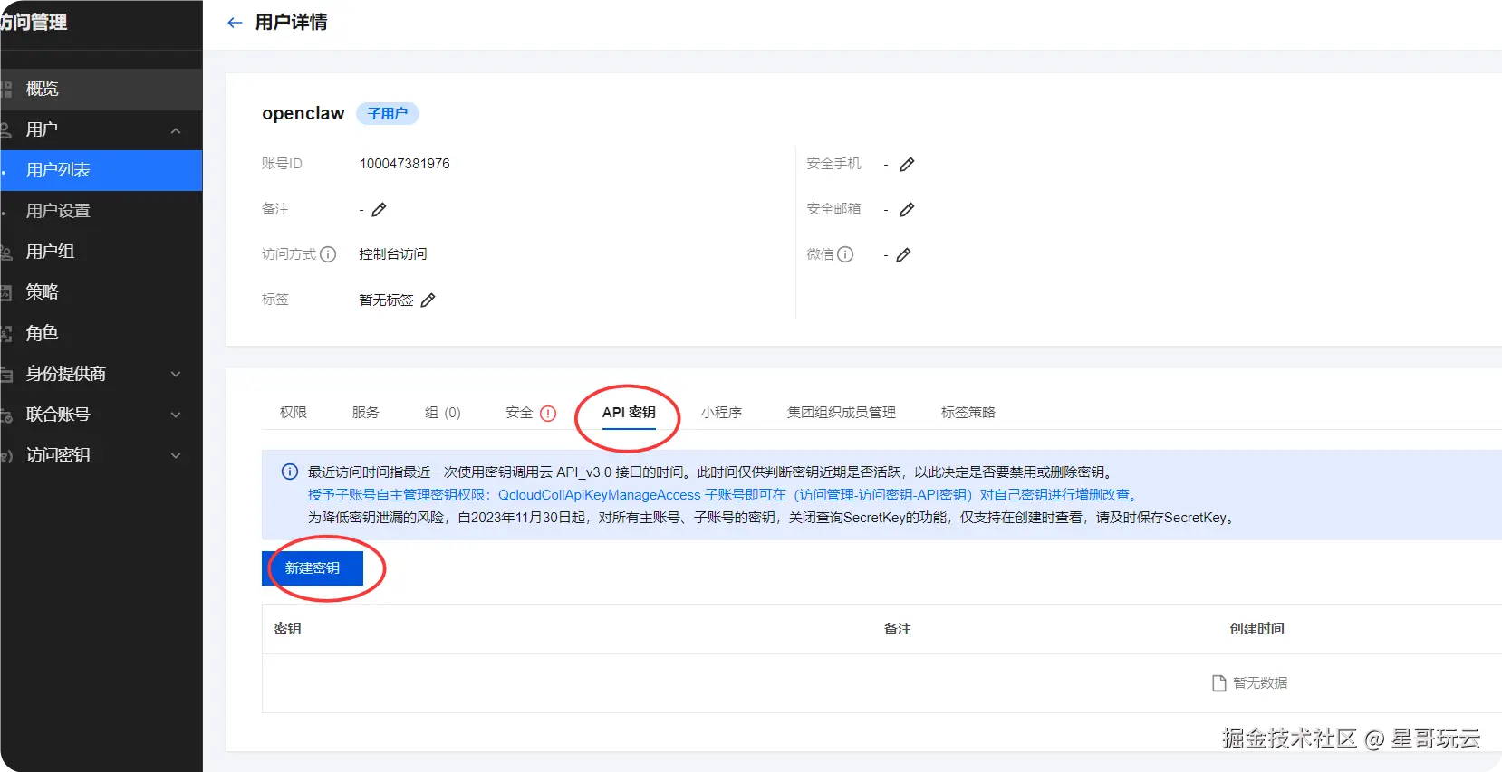This screenshot has width=1502, height=772.
Task: Open 用户设置 in the sidebar
Action: [101, 211]
